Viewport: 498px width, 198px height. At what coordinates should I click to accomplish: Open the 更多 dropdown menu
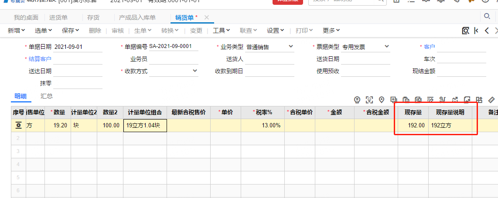[x=331, y=31]
